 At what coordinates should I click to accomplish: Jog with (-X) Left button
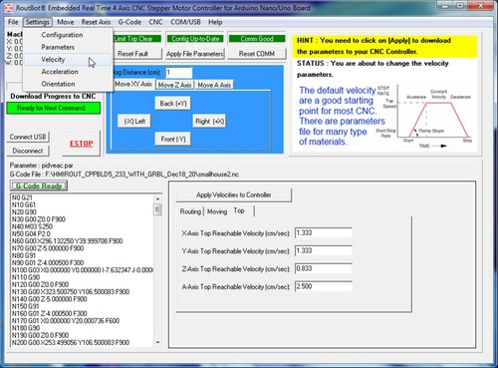pos(134,121)
